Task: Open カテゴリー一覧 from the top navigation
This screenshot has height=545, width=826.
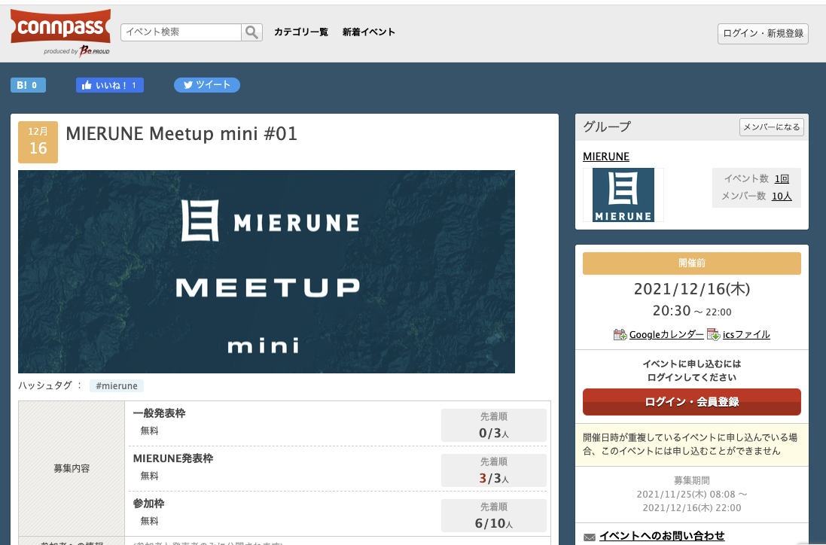Action: pyautogui.click(x=301, y=32)
